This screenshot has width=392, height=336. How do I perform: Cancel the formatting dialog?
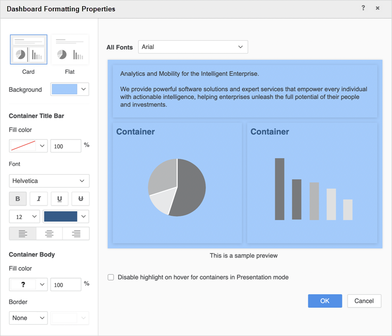click(x=364, y=301)
